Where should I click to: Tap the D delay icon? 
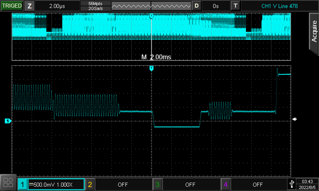click(197, 6)
